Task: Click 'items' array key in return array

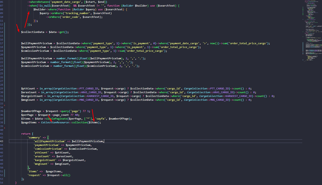Action: (33, 171)
